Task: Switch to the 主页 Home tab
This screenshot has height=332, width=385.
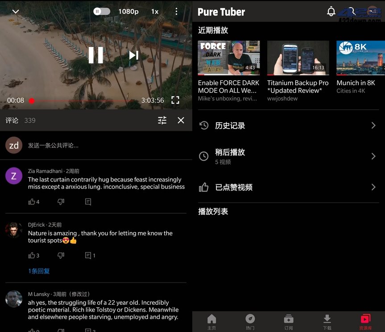Action: (x=211, y=320)
